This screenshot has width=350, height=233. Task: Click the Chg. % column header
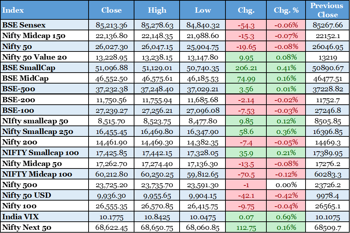[x=286, y=10]
